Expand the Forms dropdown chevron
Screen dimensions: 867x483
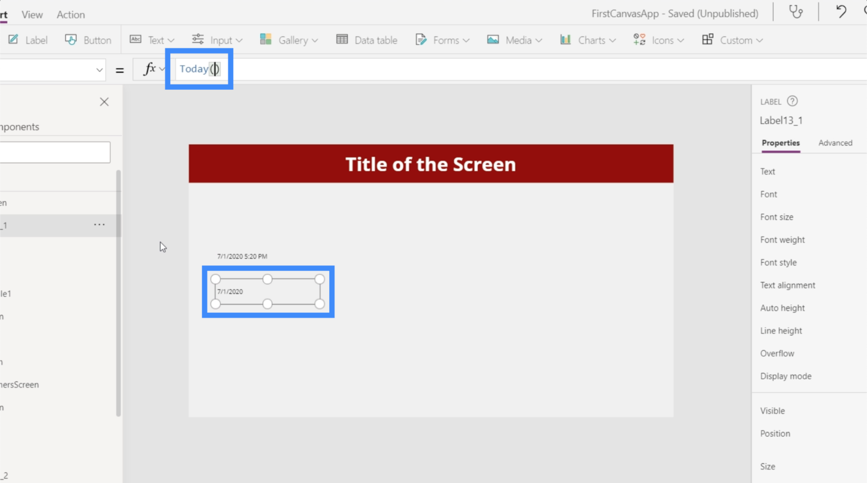(466, 40)
